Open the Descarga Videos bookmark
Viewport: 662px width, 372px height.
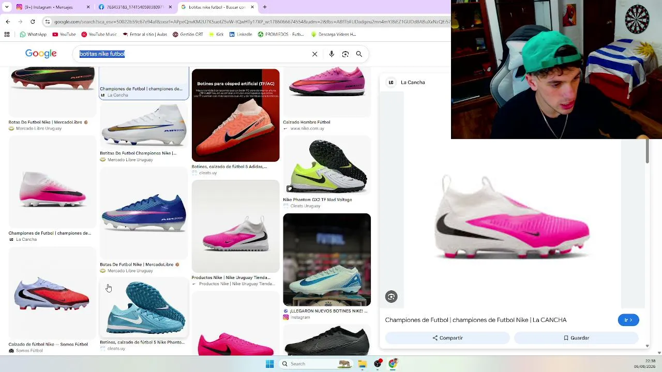(334, 35)
